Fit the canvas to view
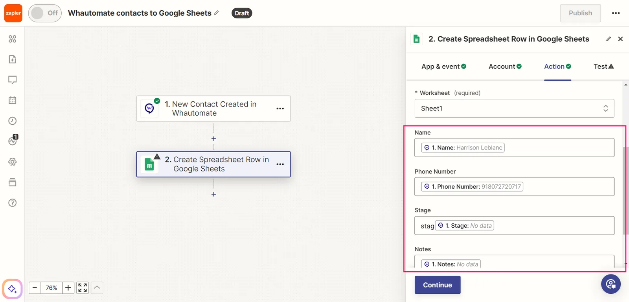 (83, 288)
